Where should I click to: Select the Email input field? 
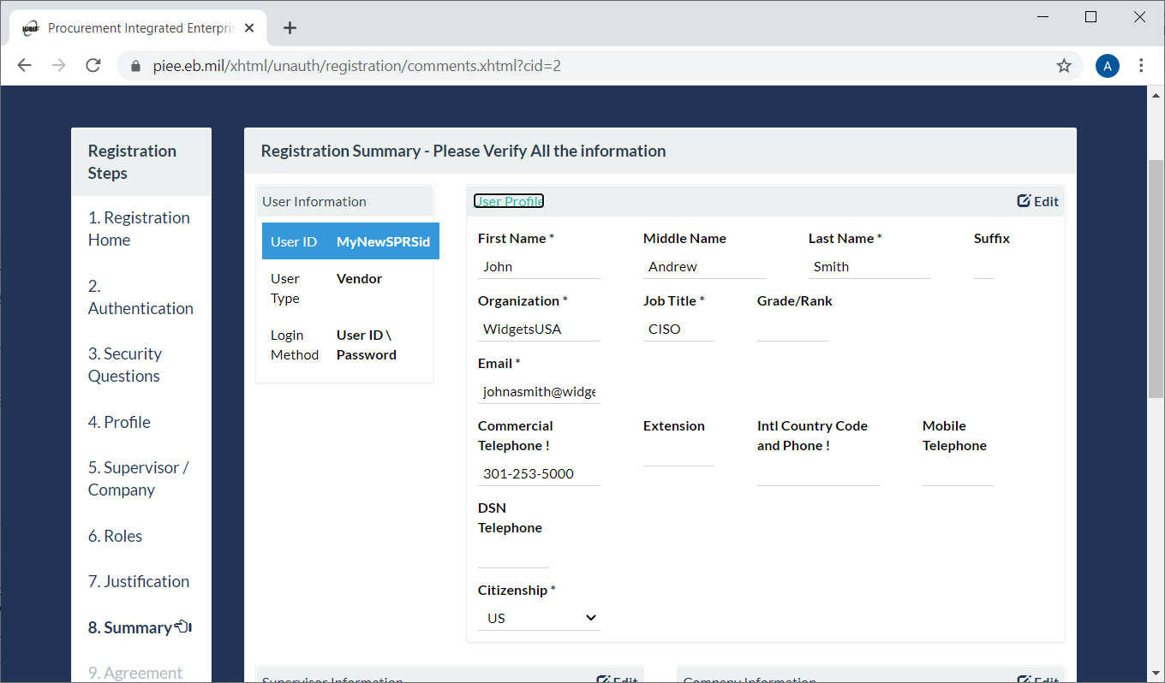coord(539,391)
